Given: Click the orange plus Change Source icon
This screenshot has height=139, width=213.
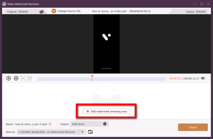Looking at the screenshot, I should click(54, 11).
